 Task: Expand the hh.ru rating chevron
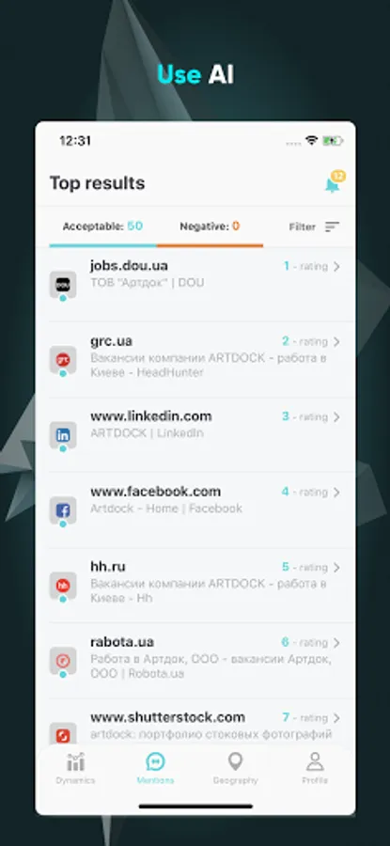click(336, 567)
